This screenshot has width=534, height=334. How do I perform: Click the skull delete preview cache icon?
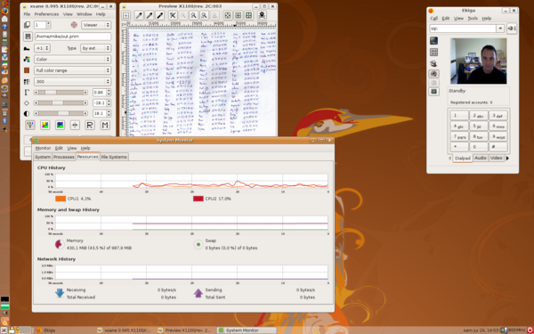pos(262,15)
